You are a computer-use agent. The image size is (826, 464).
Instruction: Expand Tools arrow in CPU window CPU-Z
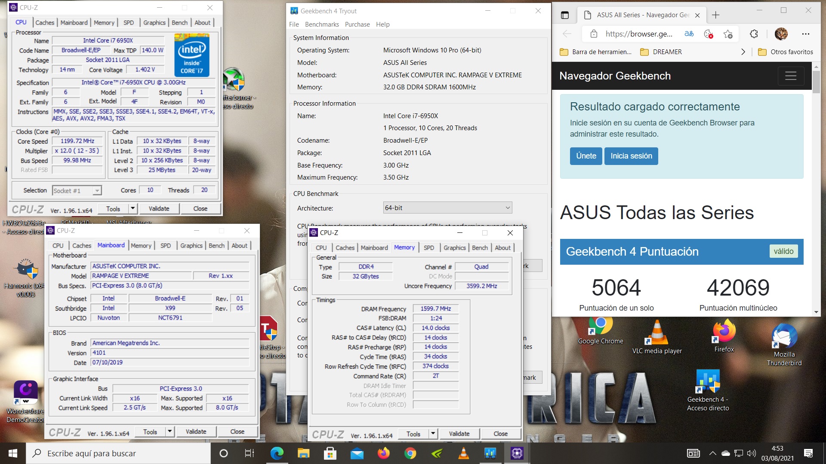[x=133, y=209]
